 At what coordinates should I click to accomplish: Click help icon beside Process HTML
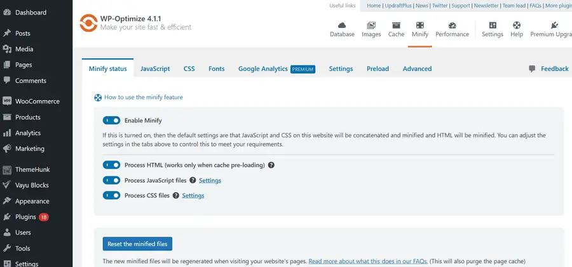pyautogui.click(x=271, y=165)
